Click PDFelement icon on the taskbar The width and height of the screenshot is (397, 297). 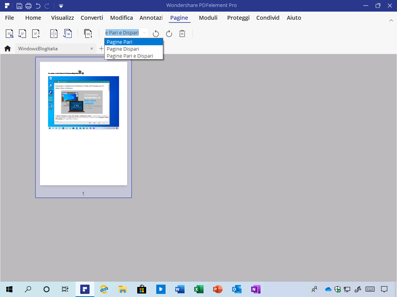click(x=85, y=289)
